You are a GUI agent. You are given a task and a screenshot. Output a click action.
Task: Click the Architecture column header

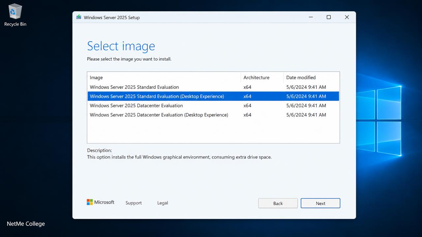pos(262,78)
